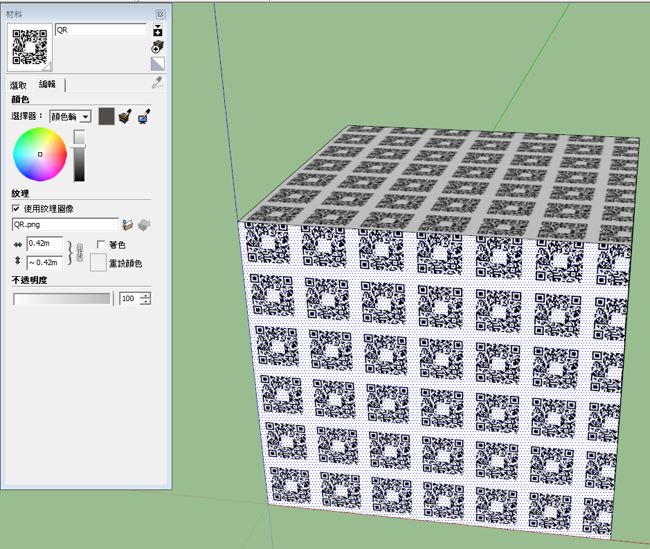
Task: Close the 材料 materials panel
Action: [x=161, y=15]
